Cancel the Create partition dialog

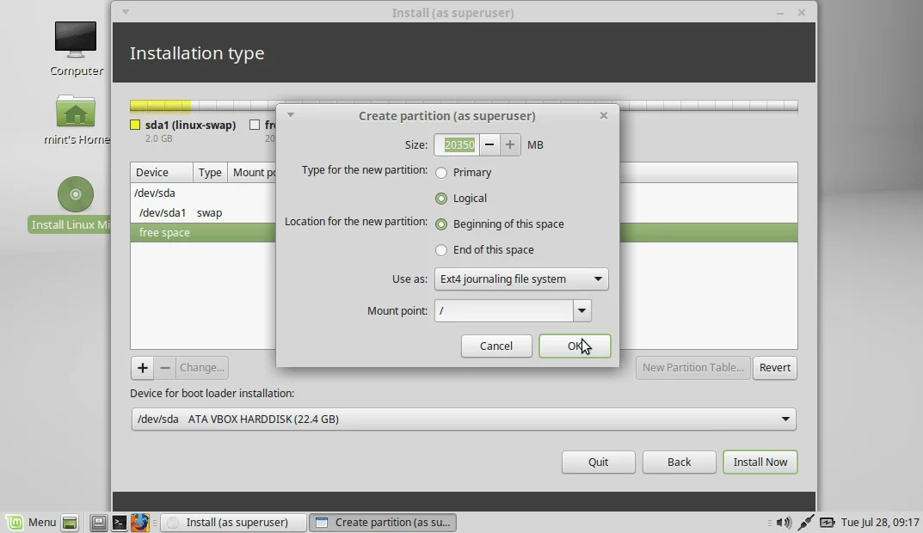point(496,346)
